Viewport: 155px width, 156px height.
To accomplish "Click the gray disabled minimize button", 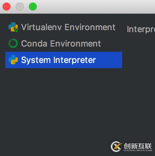I will (x=20, y=7).
